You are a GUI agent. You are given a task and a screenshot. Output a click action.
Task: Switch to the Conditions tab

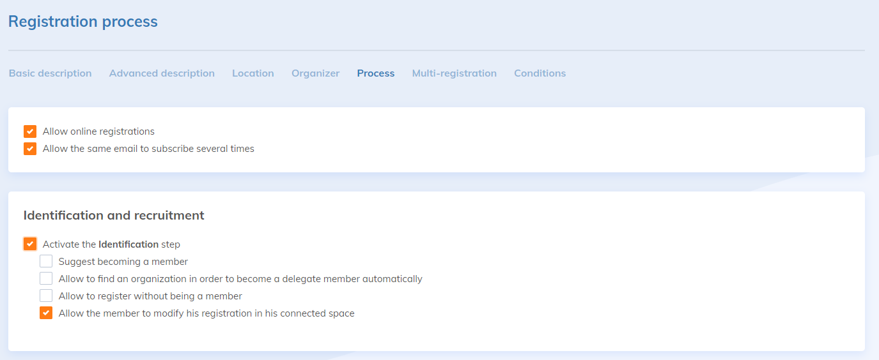[540, 73]
